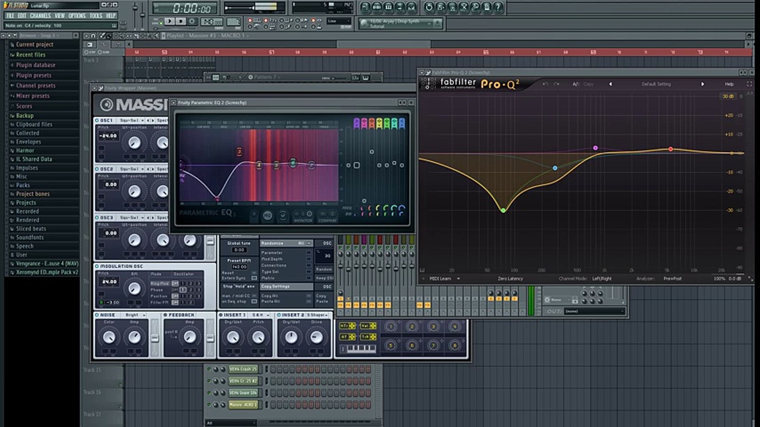Click the green EQ band node in Pro-Q

(503, 210)
